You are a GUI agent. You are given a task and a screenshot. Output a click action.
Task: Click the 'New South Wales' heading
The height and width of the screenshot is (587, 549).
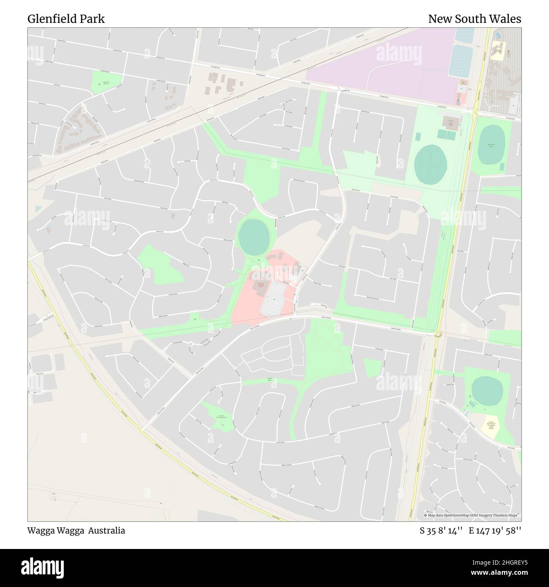click(x=474, y=19)
